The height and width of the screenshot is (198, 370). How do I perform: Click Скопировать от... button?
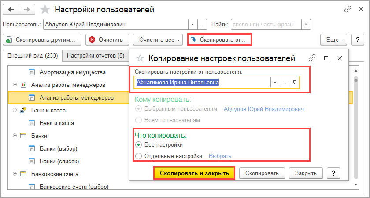click(219, 40)
